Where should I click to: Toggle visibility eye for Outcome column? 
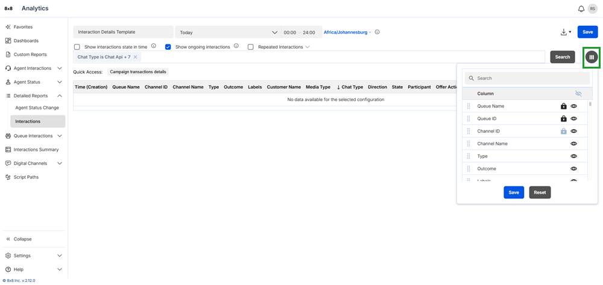coord(573,169)
